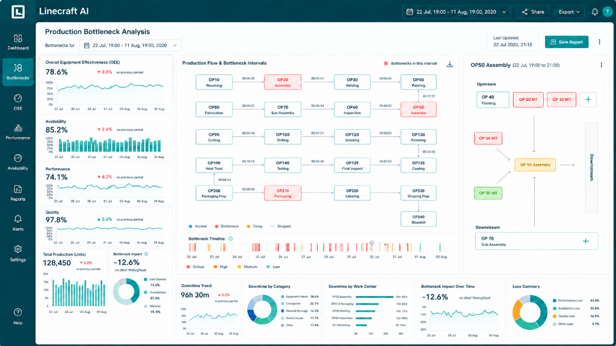616x346 pixels.
Task: Click the OP50 Assembly downtime bar
Action: 374,297
